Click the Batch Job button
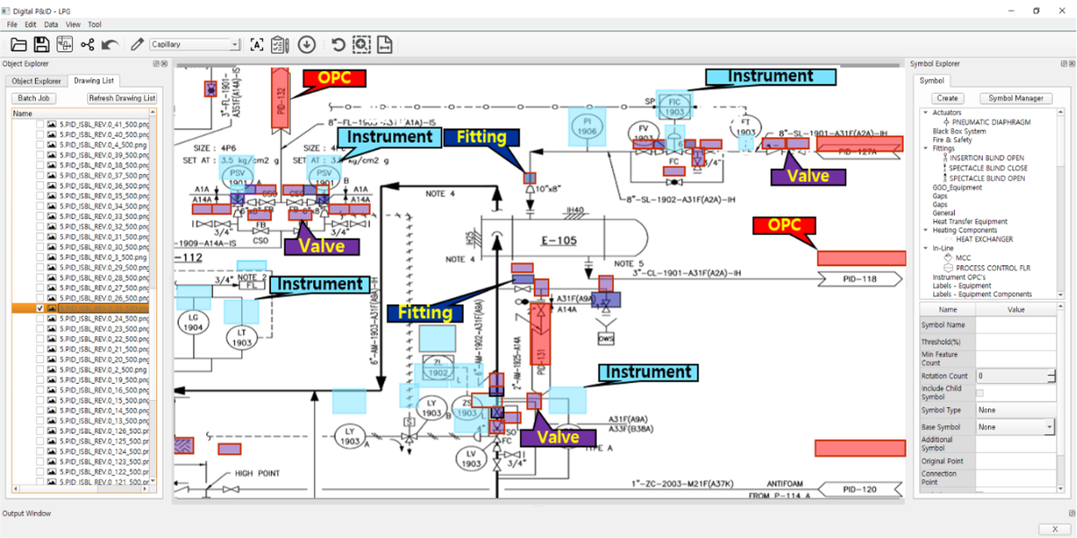The image size is (1077, 538). pyautogui.click(x=34, y=98)
